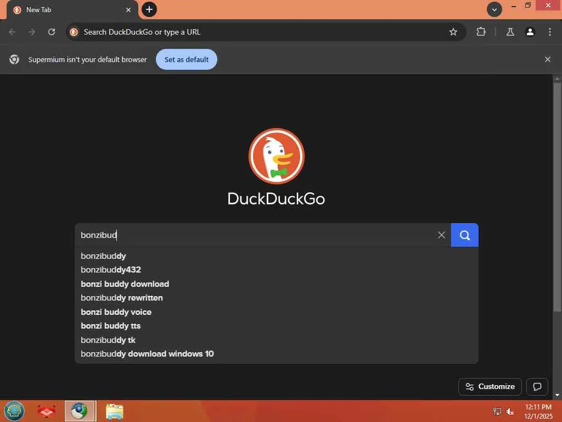This screenshot has width=562, height=422.
Task: Click the network tray icon
Action: 497,411
